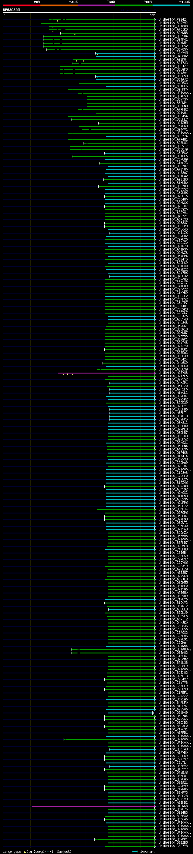Select hit UniRef100_Q6K850
This screenshot has height=854, width=193.
(173, 49)
